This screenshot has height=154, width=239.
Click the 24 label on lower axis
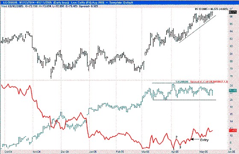tap(231, 86)
